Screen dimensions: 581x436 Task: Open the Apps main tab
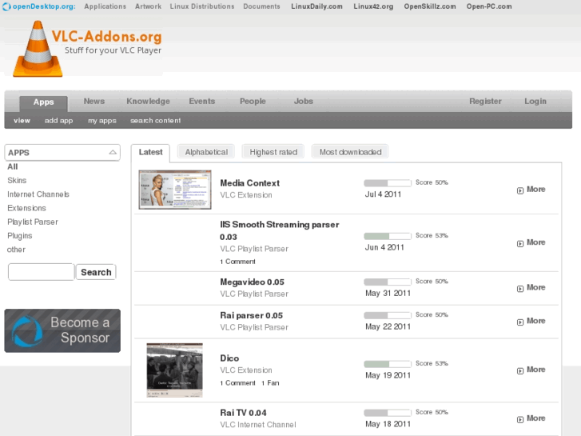pyautogui.click(x=43, y=102)
